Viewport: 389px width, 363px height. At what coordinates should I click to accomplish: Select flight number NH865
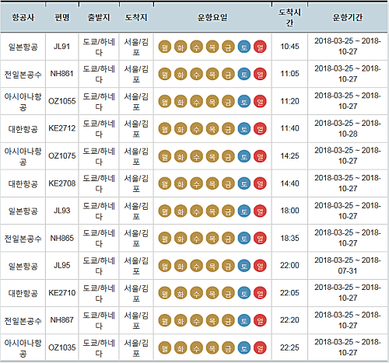(x=61, y=238)
